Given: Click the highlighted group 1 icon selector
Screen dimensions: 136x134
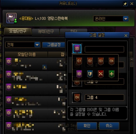Looking at the screenshot, I should [x=77, y=49].
